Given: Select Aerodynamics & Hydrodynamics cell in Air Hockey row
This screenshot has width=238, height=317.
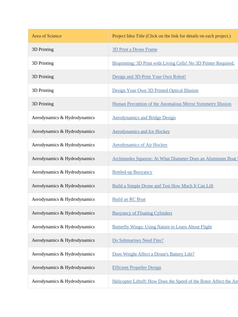Looking at the screenshot, I should [68, 145].
